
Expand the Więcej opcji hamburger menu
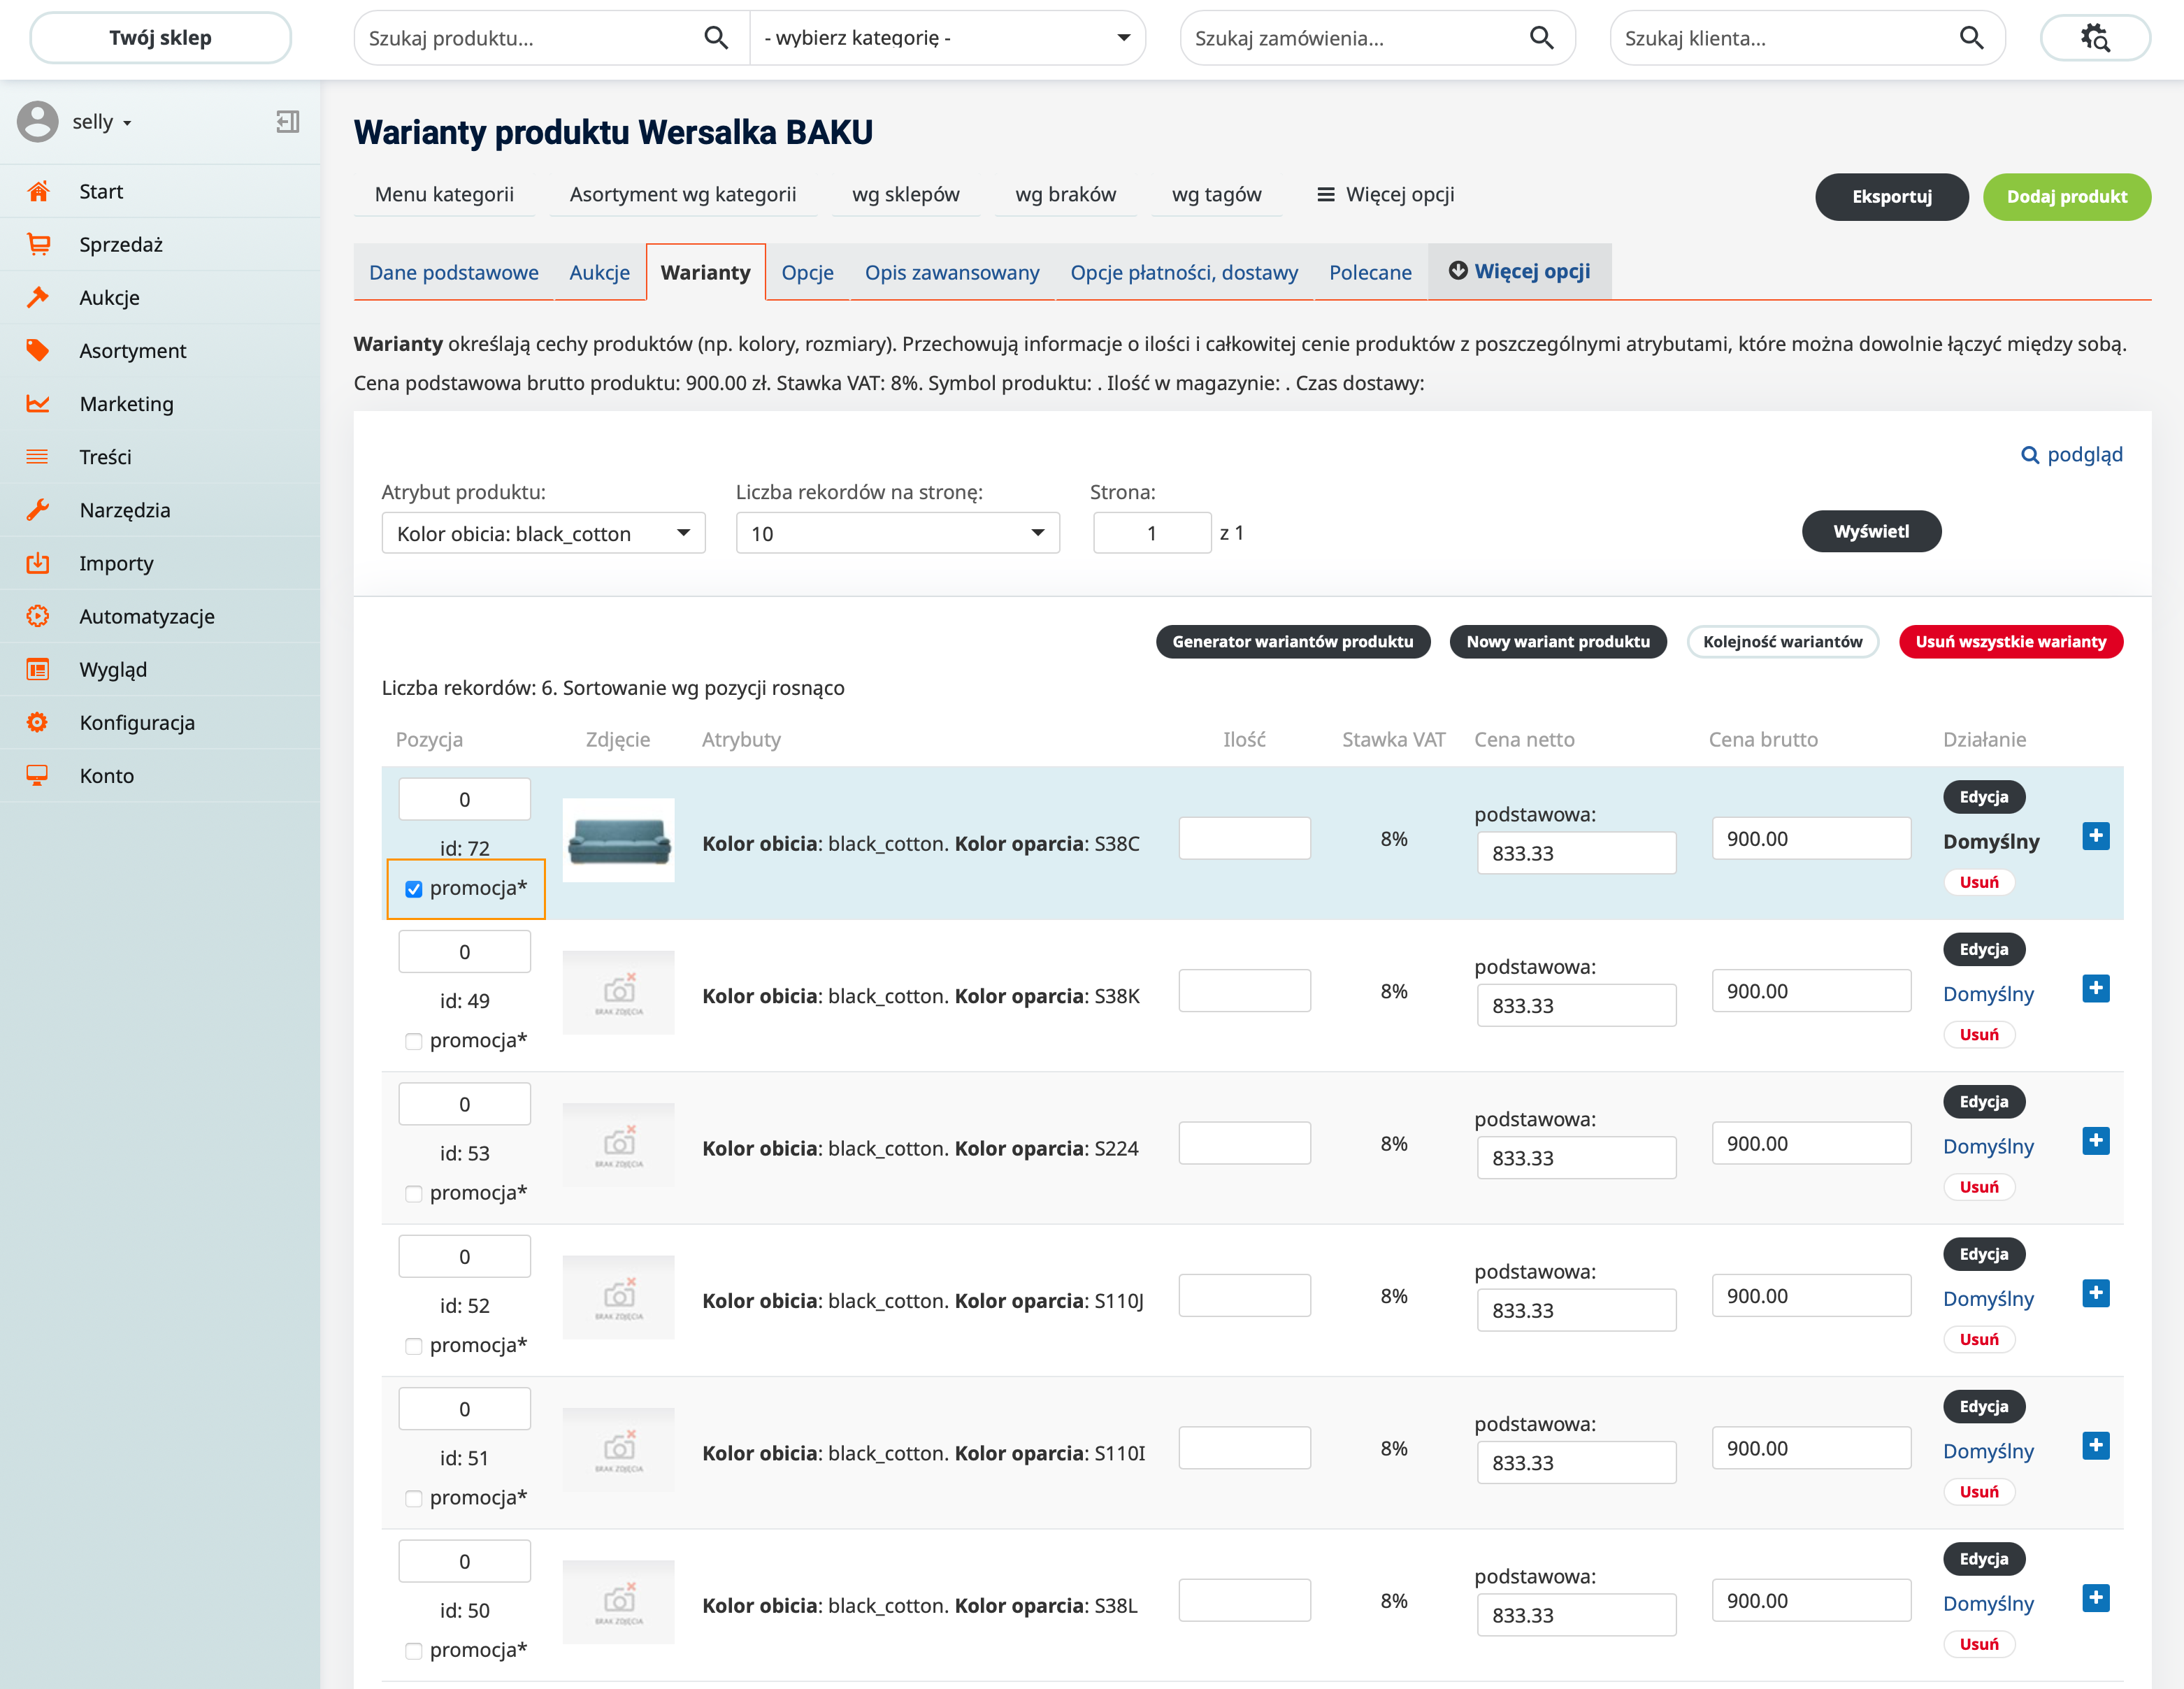[1385, 194]
